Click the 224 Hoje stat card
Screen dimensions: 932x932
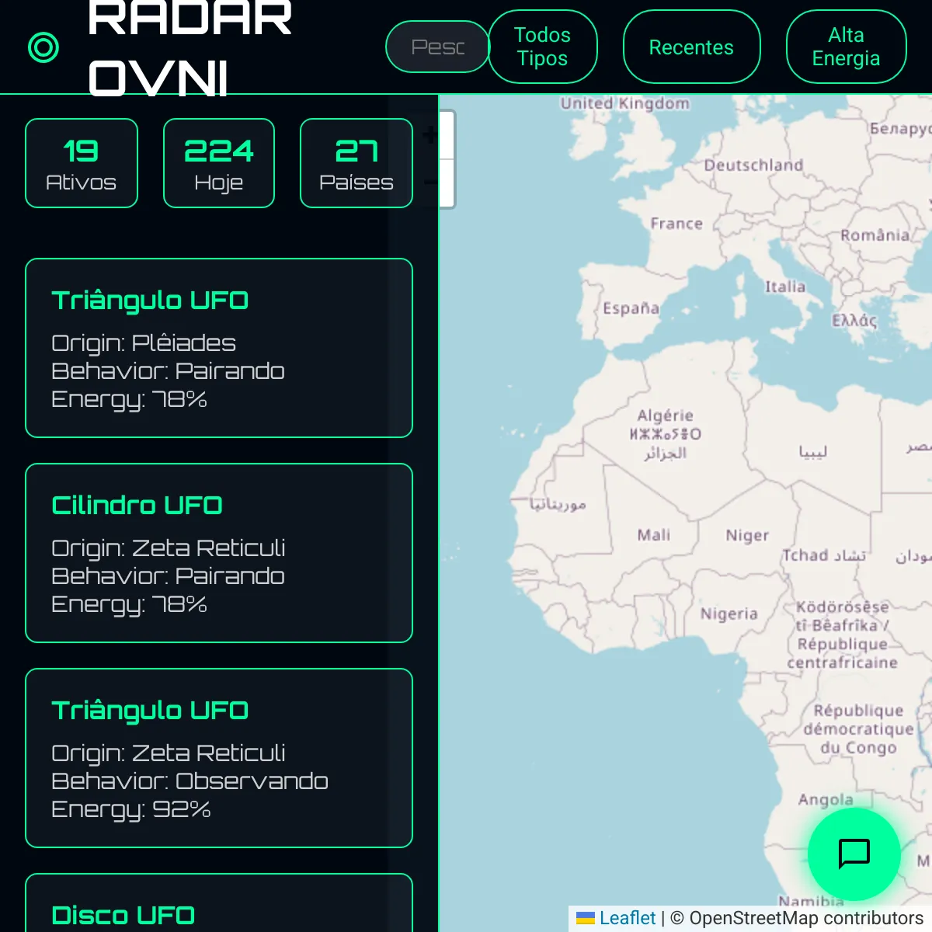pyautogui.click(x=219, y=163)
